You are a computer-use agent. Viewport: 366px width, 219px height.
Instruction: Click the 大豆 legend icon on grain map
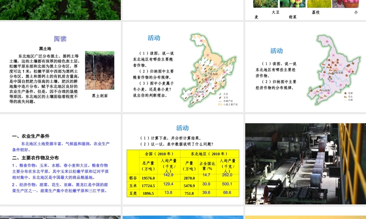220,94
